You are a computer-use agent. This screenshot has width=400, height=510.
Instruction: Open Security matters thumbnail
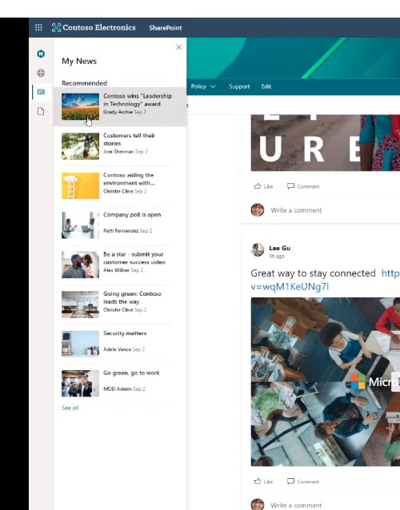click(80, 344)
